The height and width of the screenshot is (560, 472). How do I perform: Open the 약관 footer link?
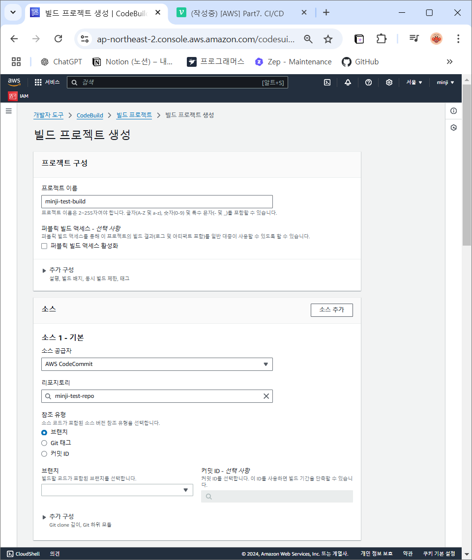pyautogui.click(x=408, y=554)
